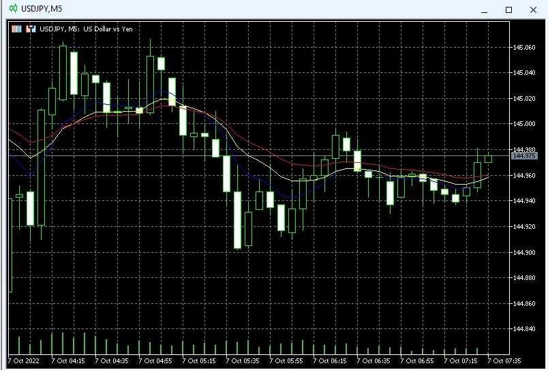Click the time axis label '7 Oct 05:55'
The image size is (548, 370).
[286, 360]
